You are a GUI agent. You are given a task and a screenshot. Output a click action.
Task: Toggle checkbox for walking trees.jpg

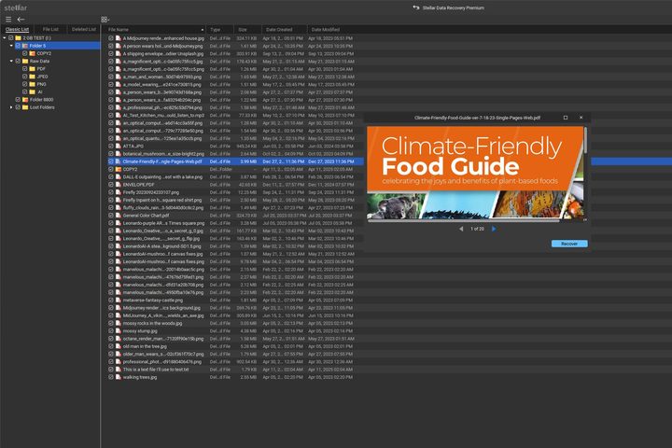[x=111, y=377]
